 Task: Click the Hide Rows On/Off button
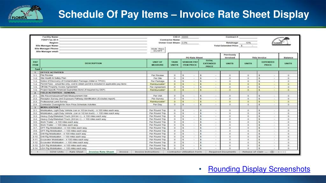click(x=158, y=50)
